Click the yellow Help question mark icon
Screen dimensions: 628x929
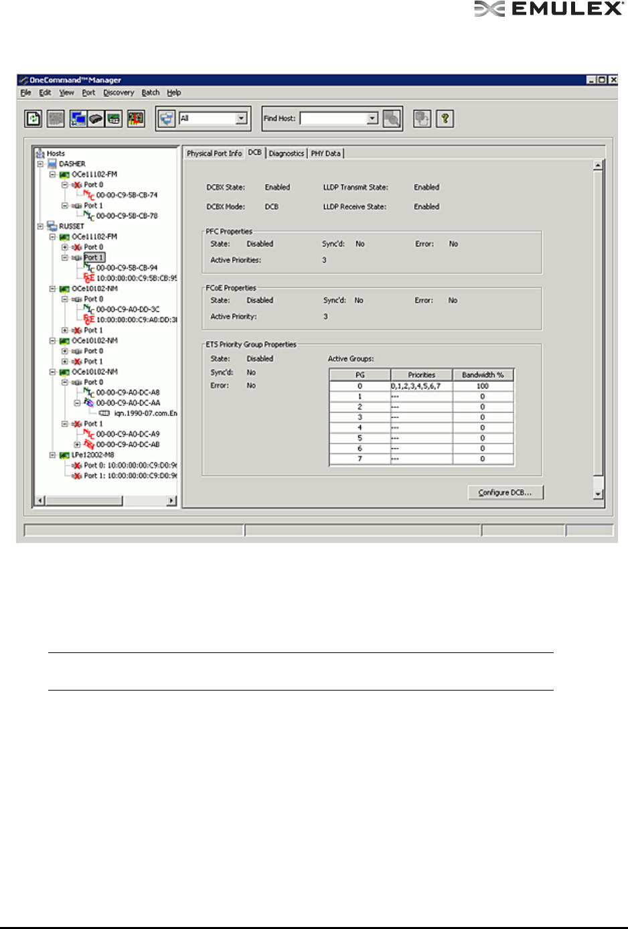tap(445, 119)
